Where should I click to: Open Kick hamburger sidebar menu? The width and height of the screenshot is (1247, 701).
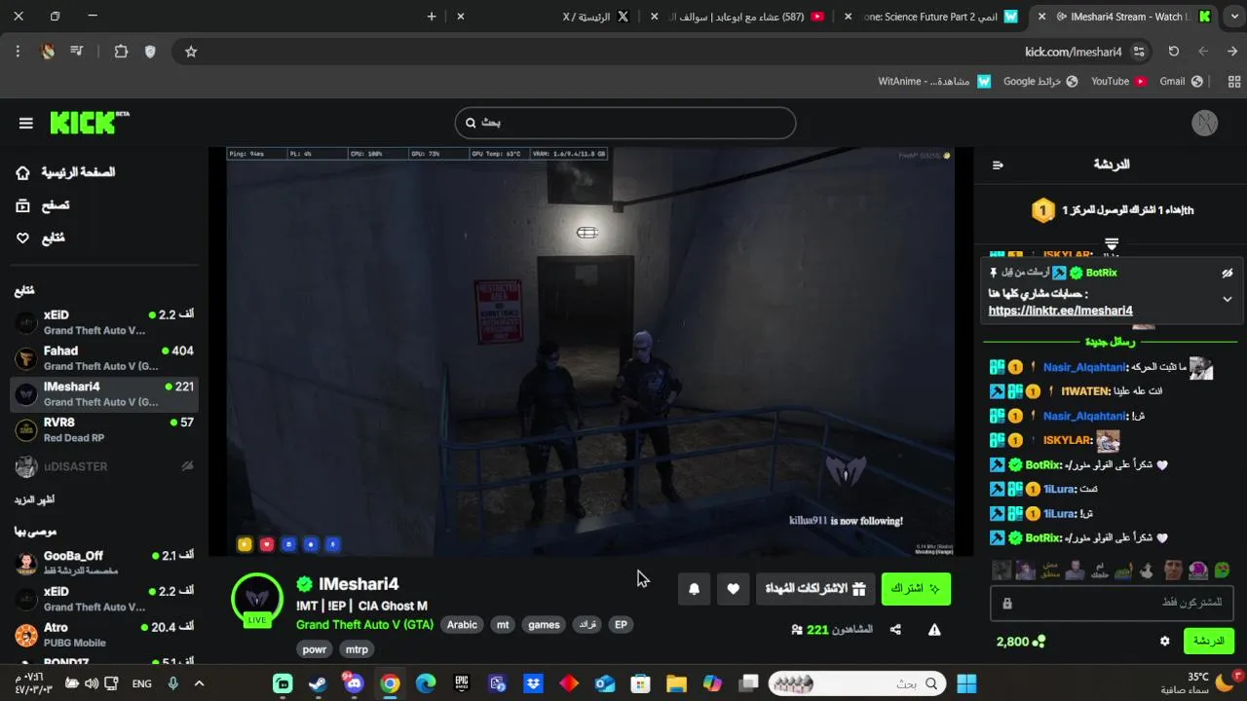26,123
